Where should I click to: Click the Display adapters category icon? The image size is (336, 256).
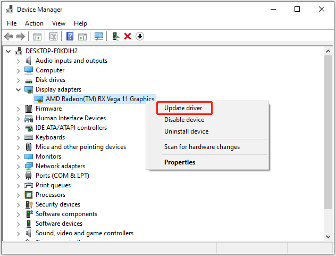point(29,90)
